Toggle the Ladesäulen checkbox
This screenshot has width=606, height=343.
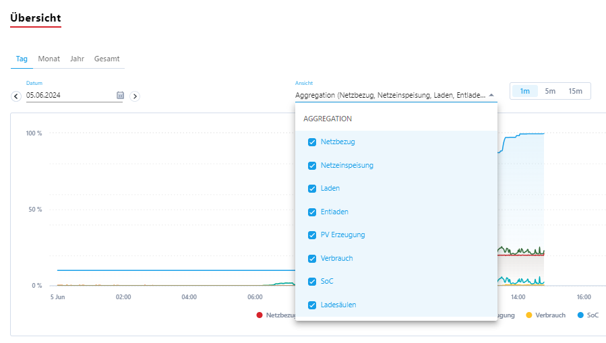point(312,305)
